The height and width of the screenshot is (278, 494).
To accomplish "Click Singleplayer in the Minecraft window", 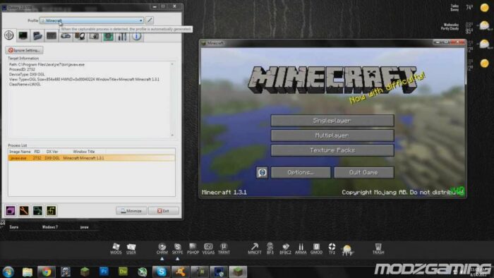I will click(332, 121).
